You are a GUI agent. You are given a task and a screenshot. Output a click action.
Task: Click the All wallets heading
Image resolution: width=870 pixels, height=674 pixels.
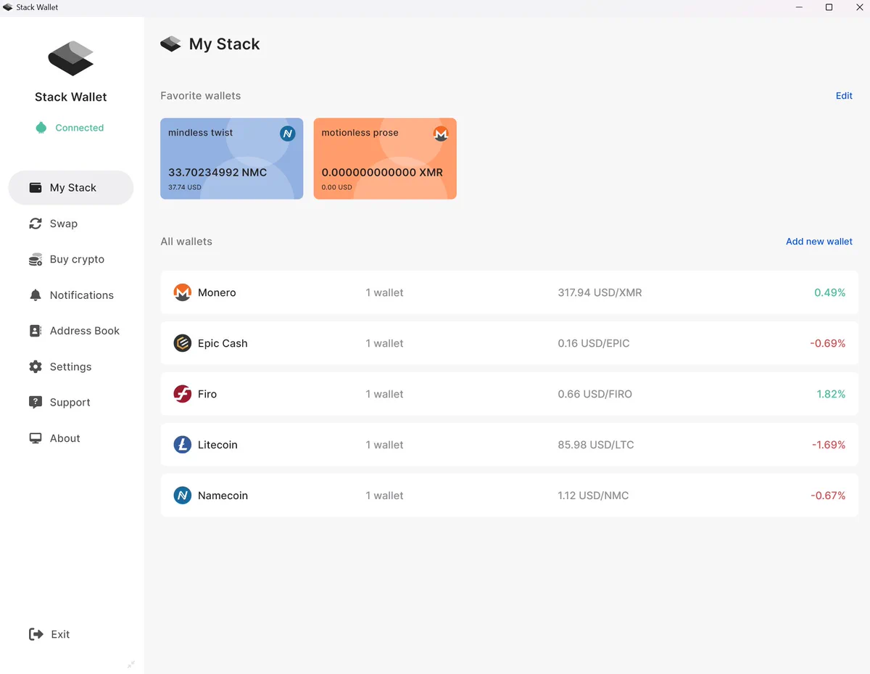[x=186, y=242]
